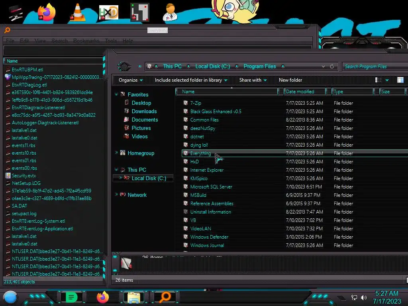
Task: Toggle the preview pane icon
Action: pos(400,80)
